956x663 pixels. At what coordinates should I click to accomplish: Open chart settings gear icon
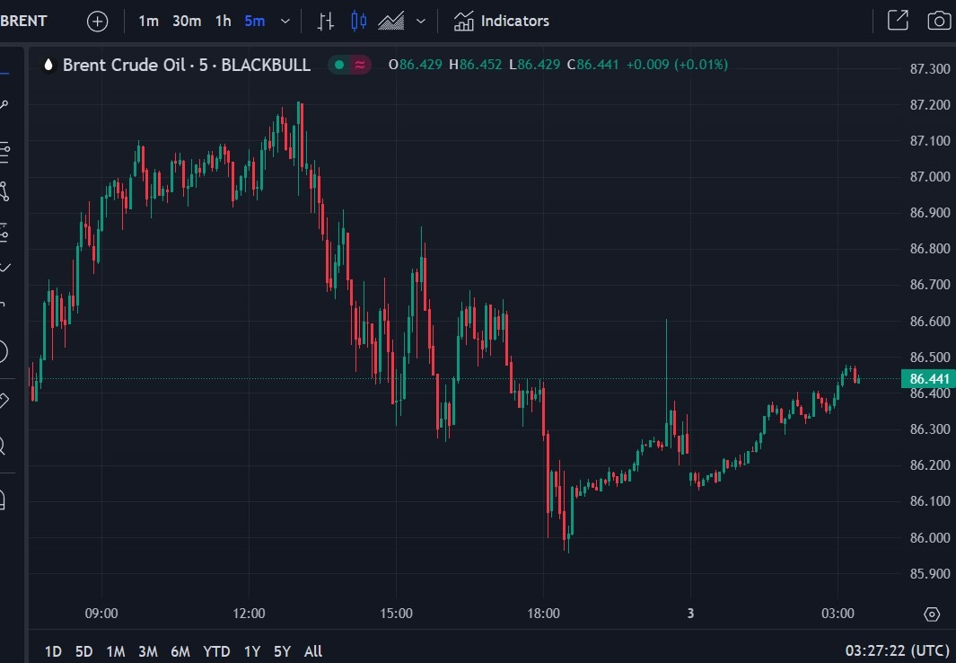click(932, 614)
